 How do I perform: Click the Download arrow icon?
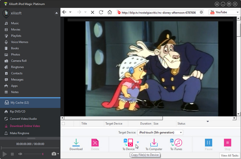click(76, 142)
